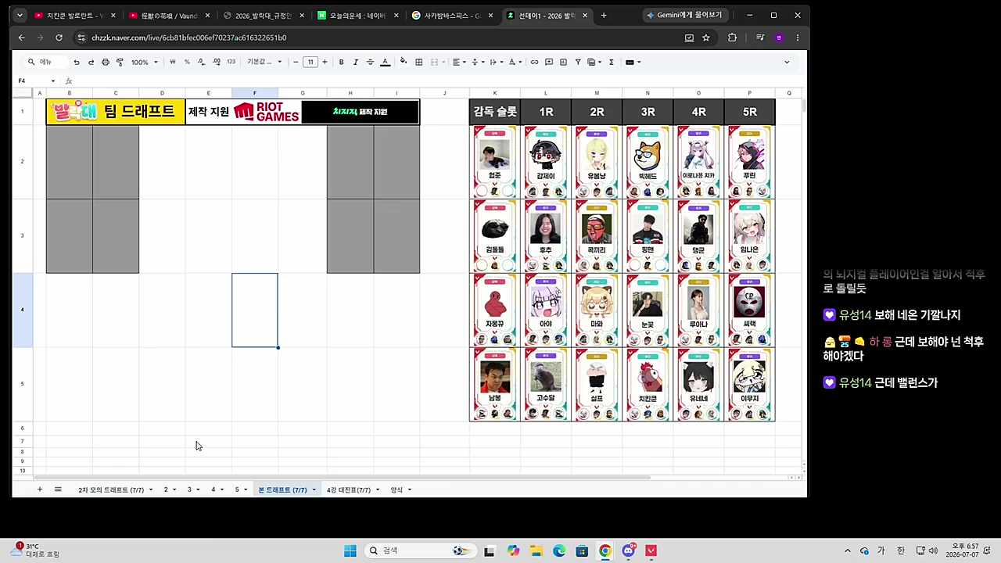The height and width of the screenshot is (563, 1001).
Task: Click the add sheet plus button
Action: click(39, 489)
